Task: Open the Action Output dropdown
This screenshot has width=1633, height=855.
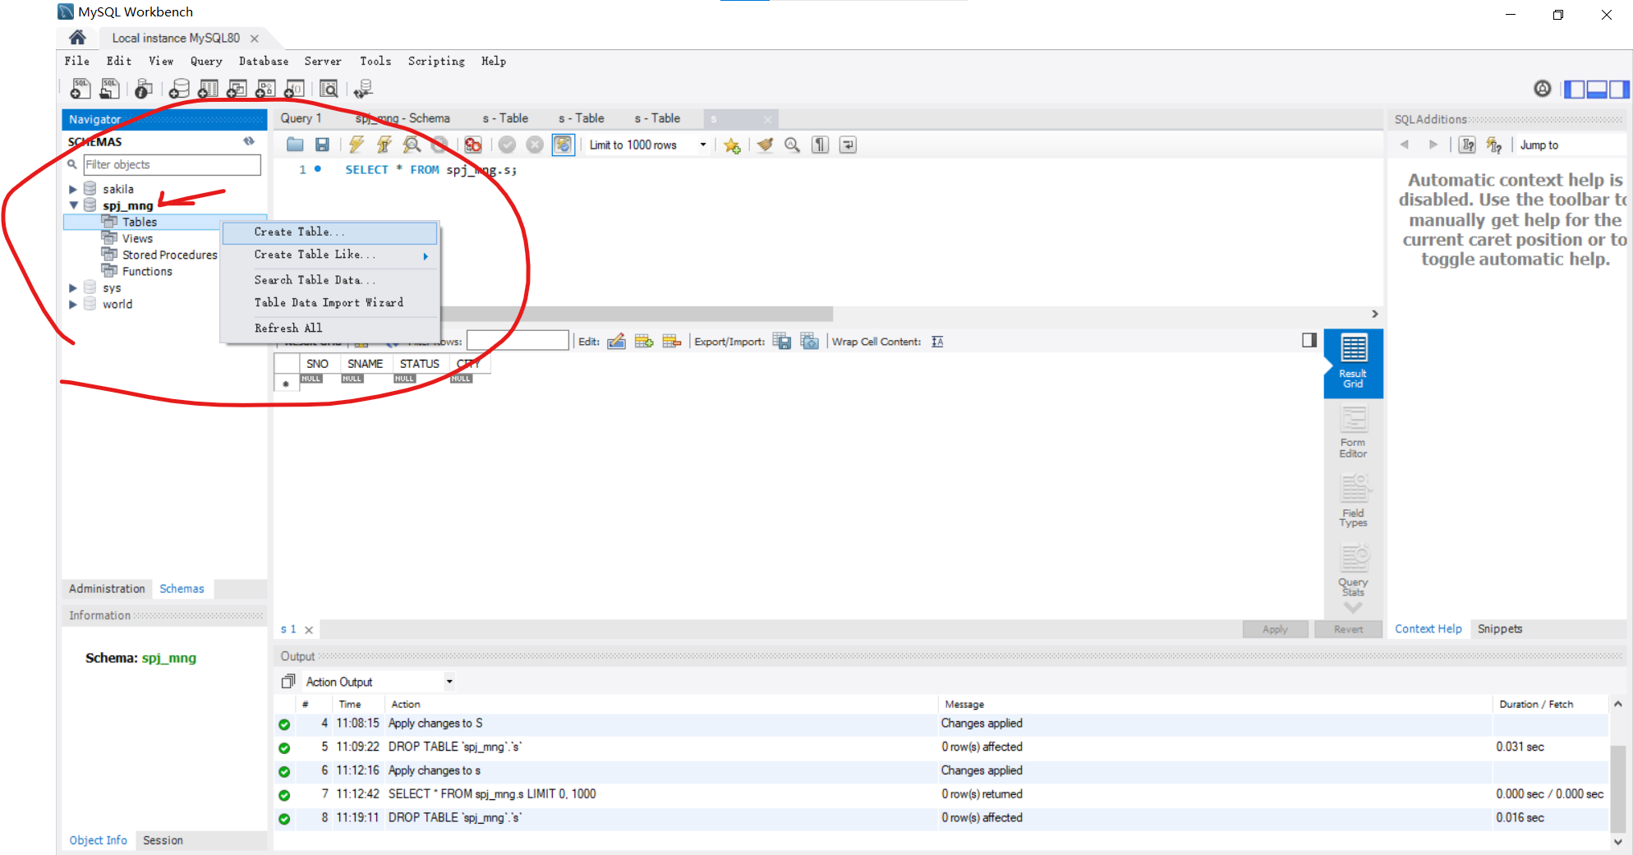Action: click(449, 682)
